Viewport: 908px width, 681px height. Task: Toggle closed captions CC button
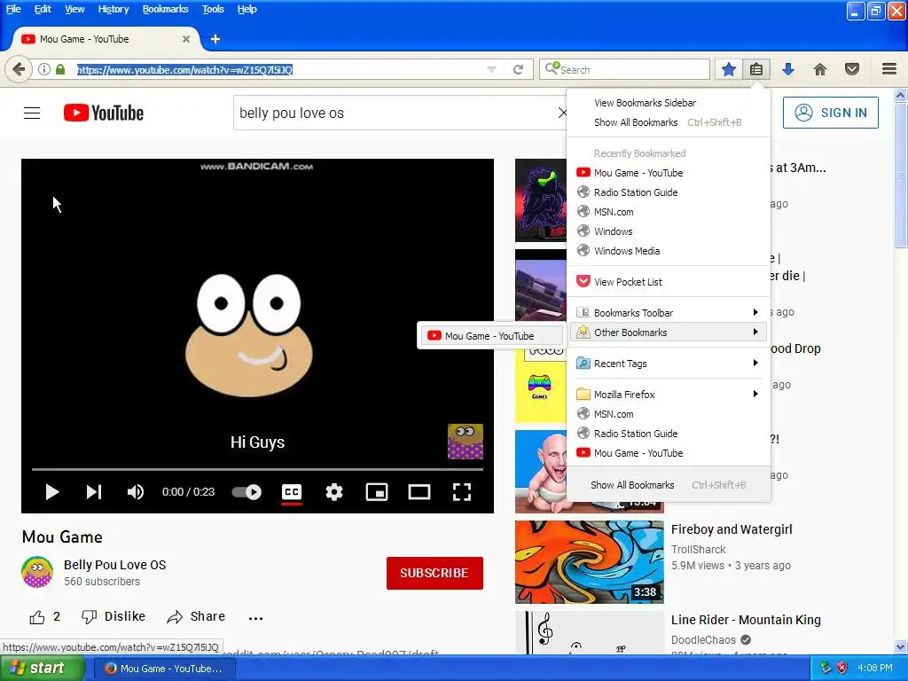[292, 492]
